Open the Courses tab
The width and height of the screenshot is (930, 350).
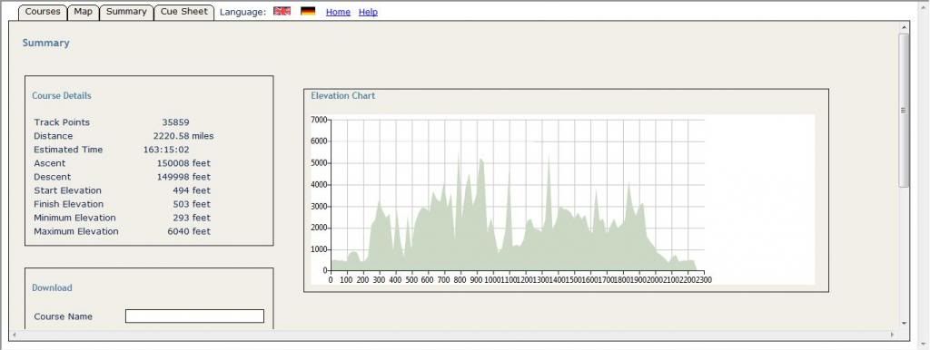[x=43, y=12]
